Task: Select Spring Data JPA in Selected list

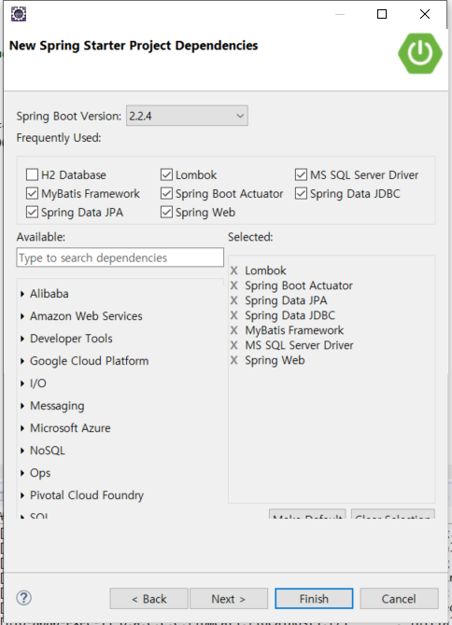Action: coord(286,300)
